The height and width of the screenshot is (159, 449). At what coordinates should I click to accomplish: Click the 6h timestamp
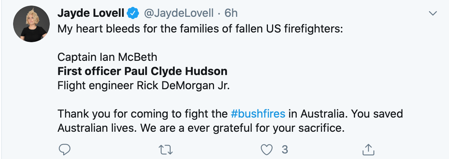pyautogui.click(x=231, y=14)
